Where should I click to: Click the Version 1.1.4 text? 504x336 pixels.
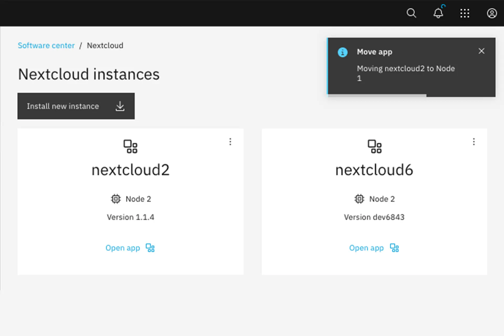130,217
